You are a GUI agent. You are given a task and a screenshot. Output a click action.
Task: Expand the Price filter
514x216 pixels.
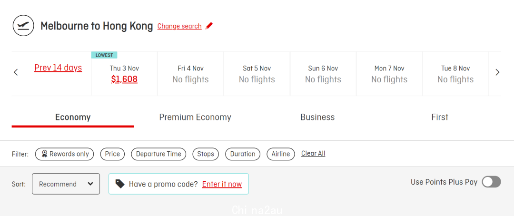click(x=112, y=154)
